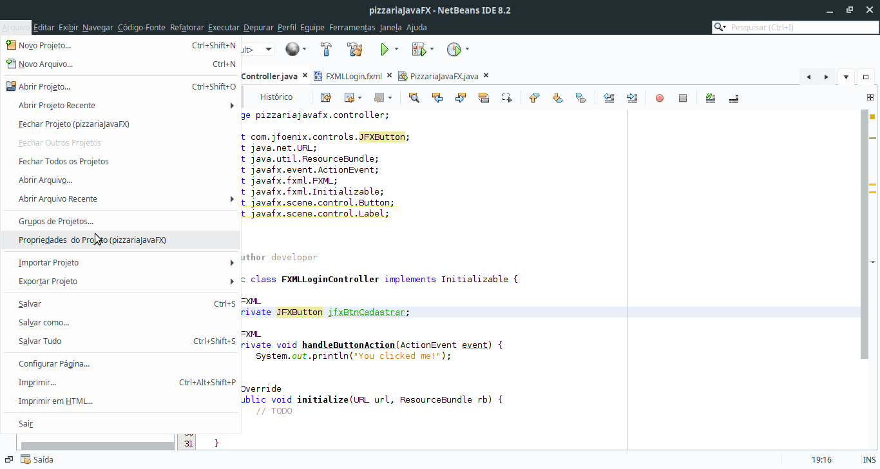Image resolution: width=880 pixels, height=469 pixels.
Task: Click the Debug Project icon
Action: [x=419, y=50]
